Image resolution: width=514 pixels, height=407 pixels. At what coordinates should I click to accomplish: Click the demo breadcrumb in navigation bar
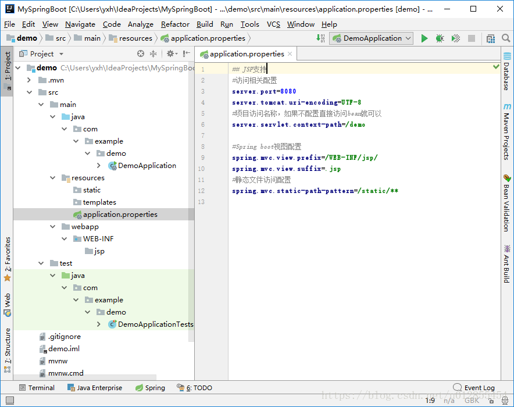coord(22,38)
